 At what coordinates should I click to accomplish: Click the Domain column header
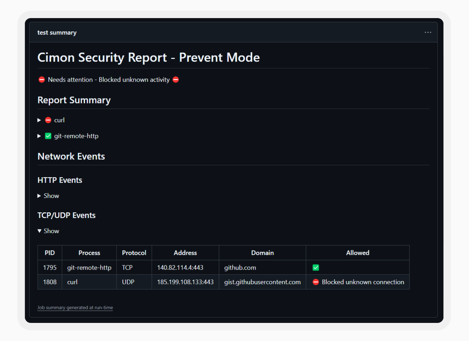[x=263, y=253]
